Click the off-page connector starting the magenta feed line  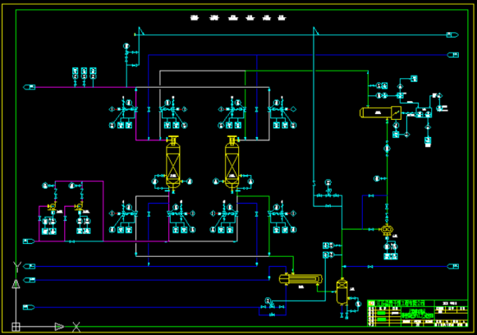[30, 87]
